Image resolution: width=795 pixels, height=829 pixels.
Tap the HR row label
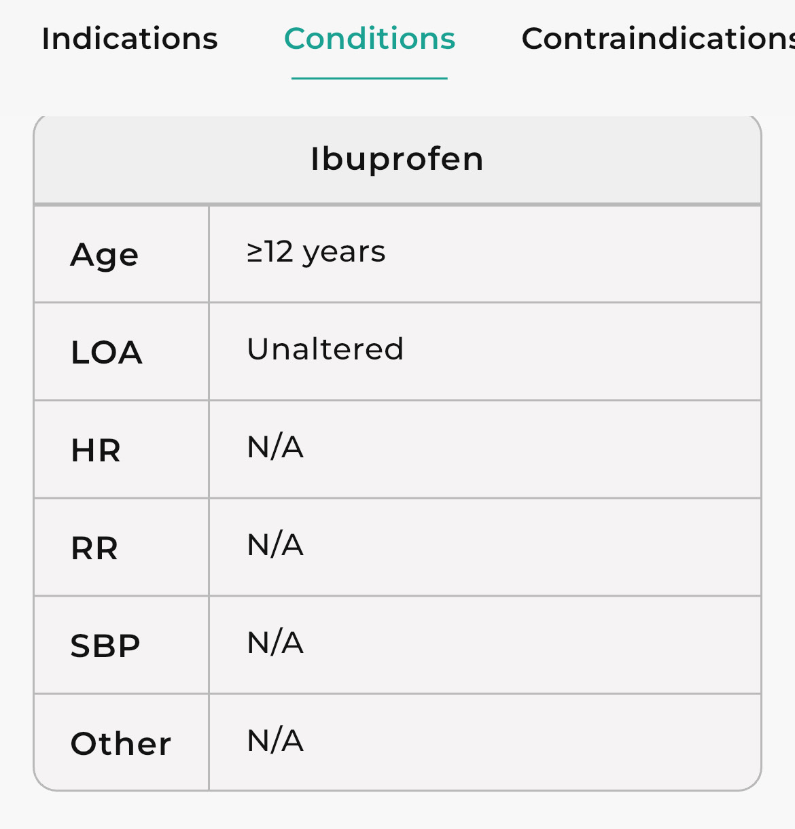tap(96, 451)
